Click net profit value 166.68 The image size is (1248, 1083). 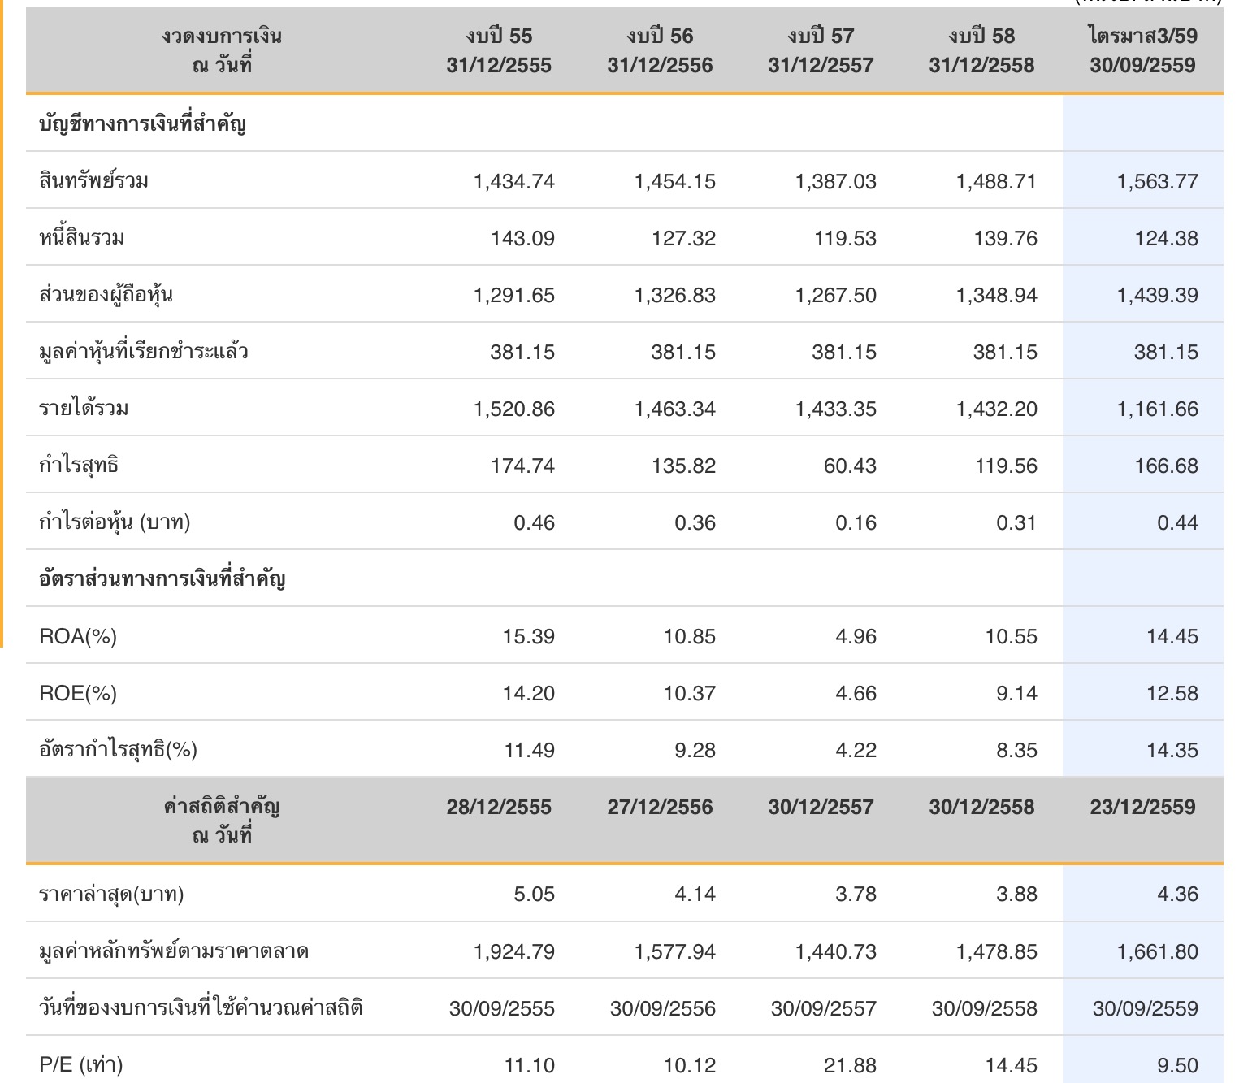pos(1167,466)
